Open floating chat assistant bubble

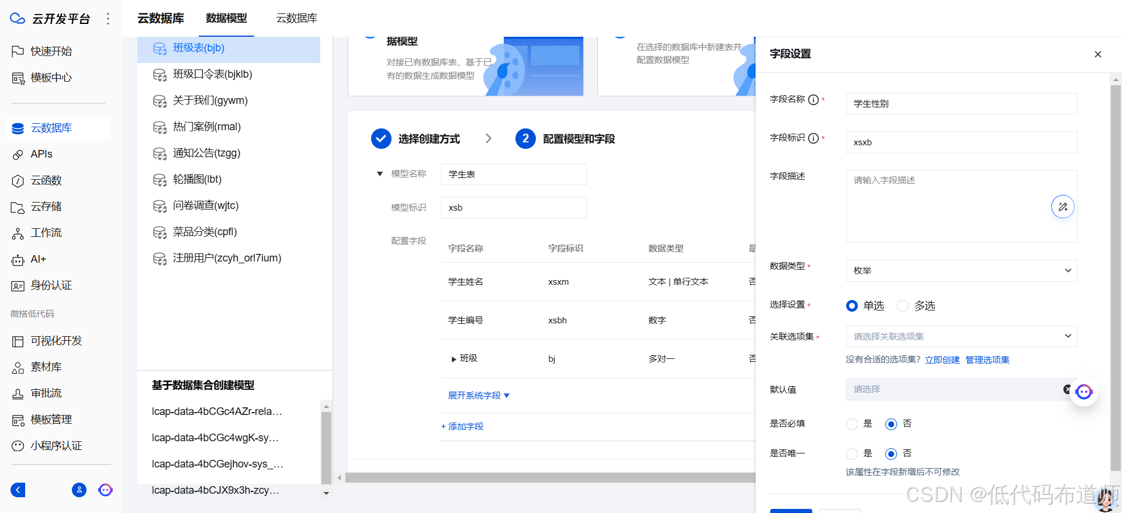[1084, 392]
